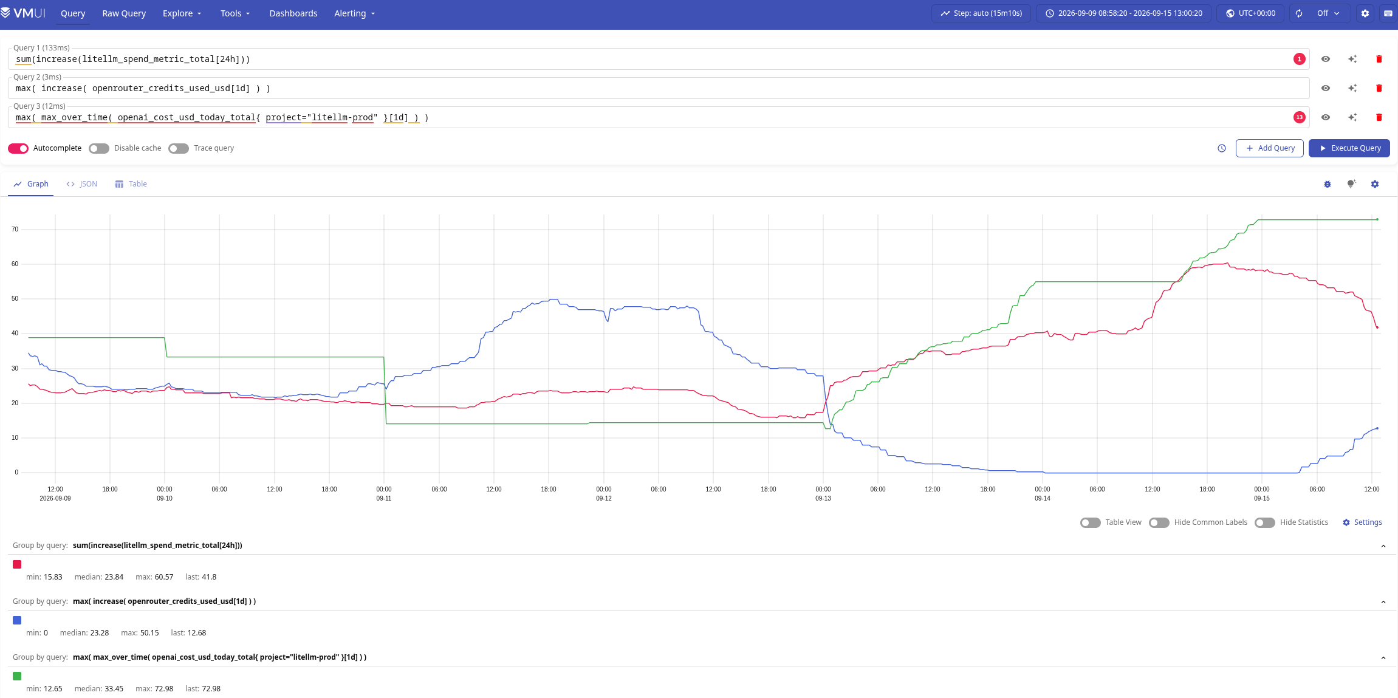
Task: Toggle Autocomplete switch off
Action: pos(18,148)
